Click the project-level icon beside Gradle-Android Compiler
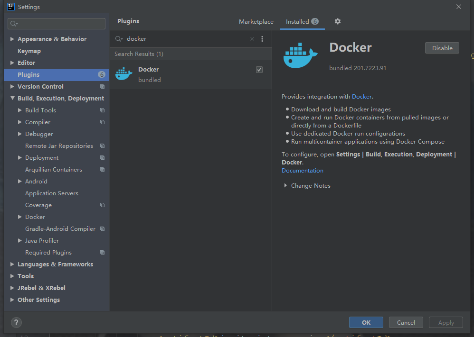 click(103, 229)
